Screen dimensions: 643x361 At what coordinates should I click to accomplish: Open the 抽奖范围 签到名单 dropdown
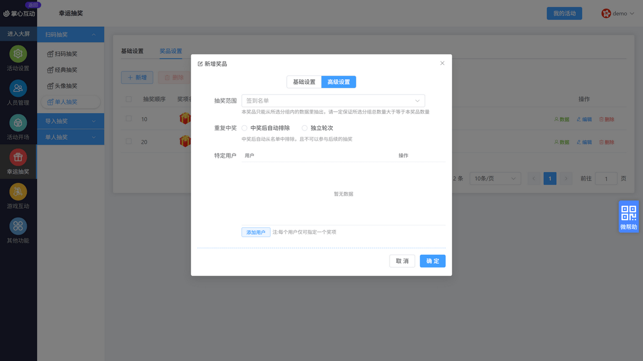(x=333, y=101)
